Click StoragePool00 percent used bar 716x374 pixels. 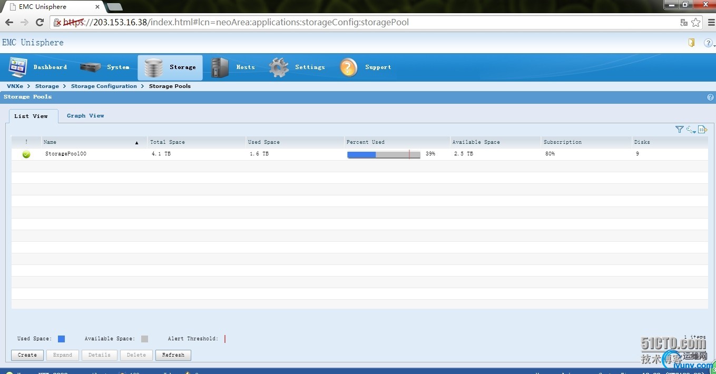coord(384,154)
